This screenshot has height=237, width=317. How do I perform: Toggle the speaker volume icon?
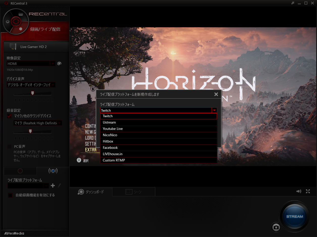(x=299, y=191)
